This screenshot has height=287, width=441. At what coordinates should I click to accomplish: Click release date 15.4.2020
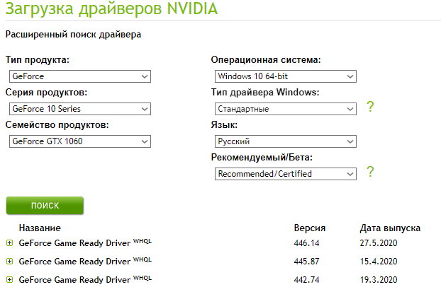point(379,262)
